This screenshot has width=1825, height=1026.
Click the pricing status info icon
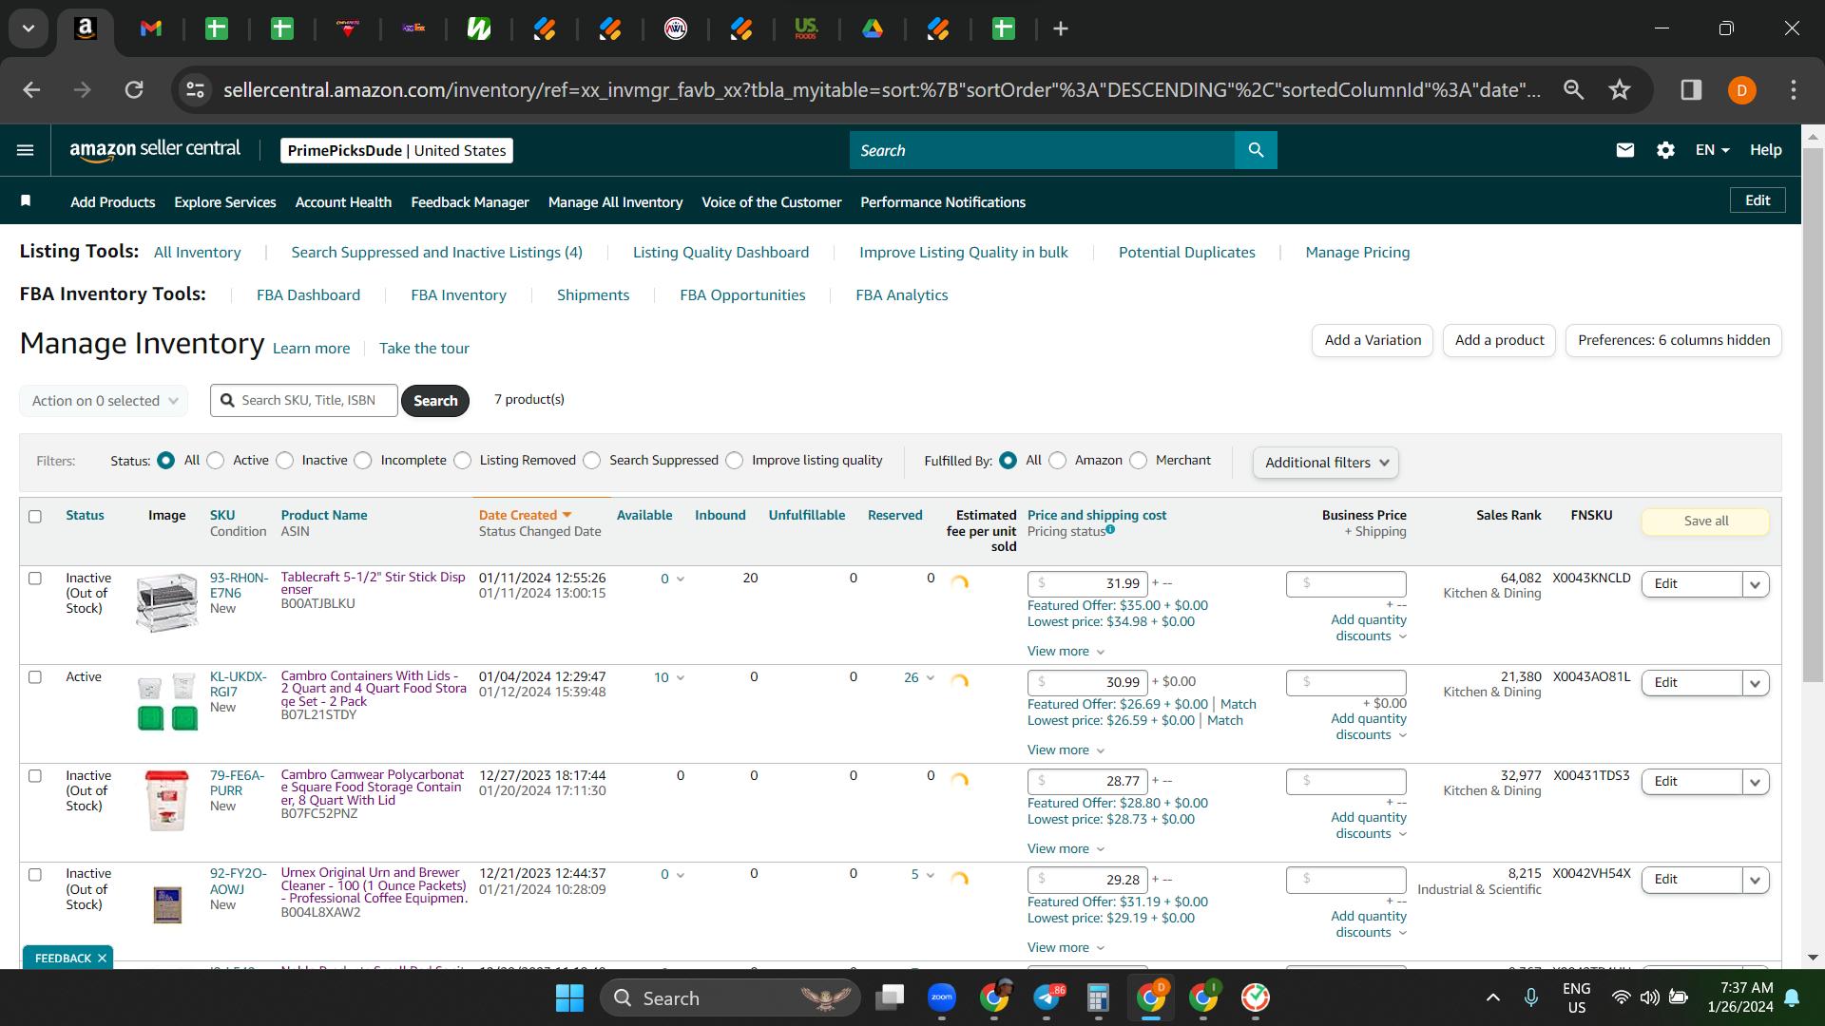pos(1110,530)
